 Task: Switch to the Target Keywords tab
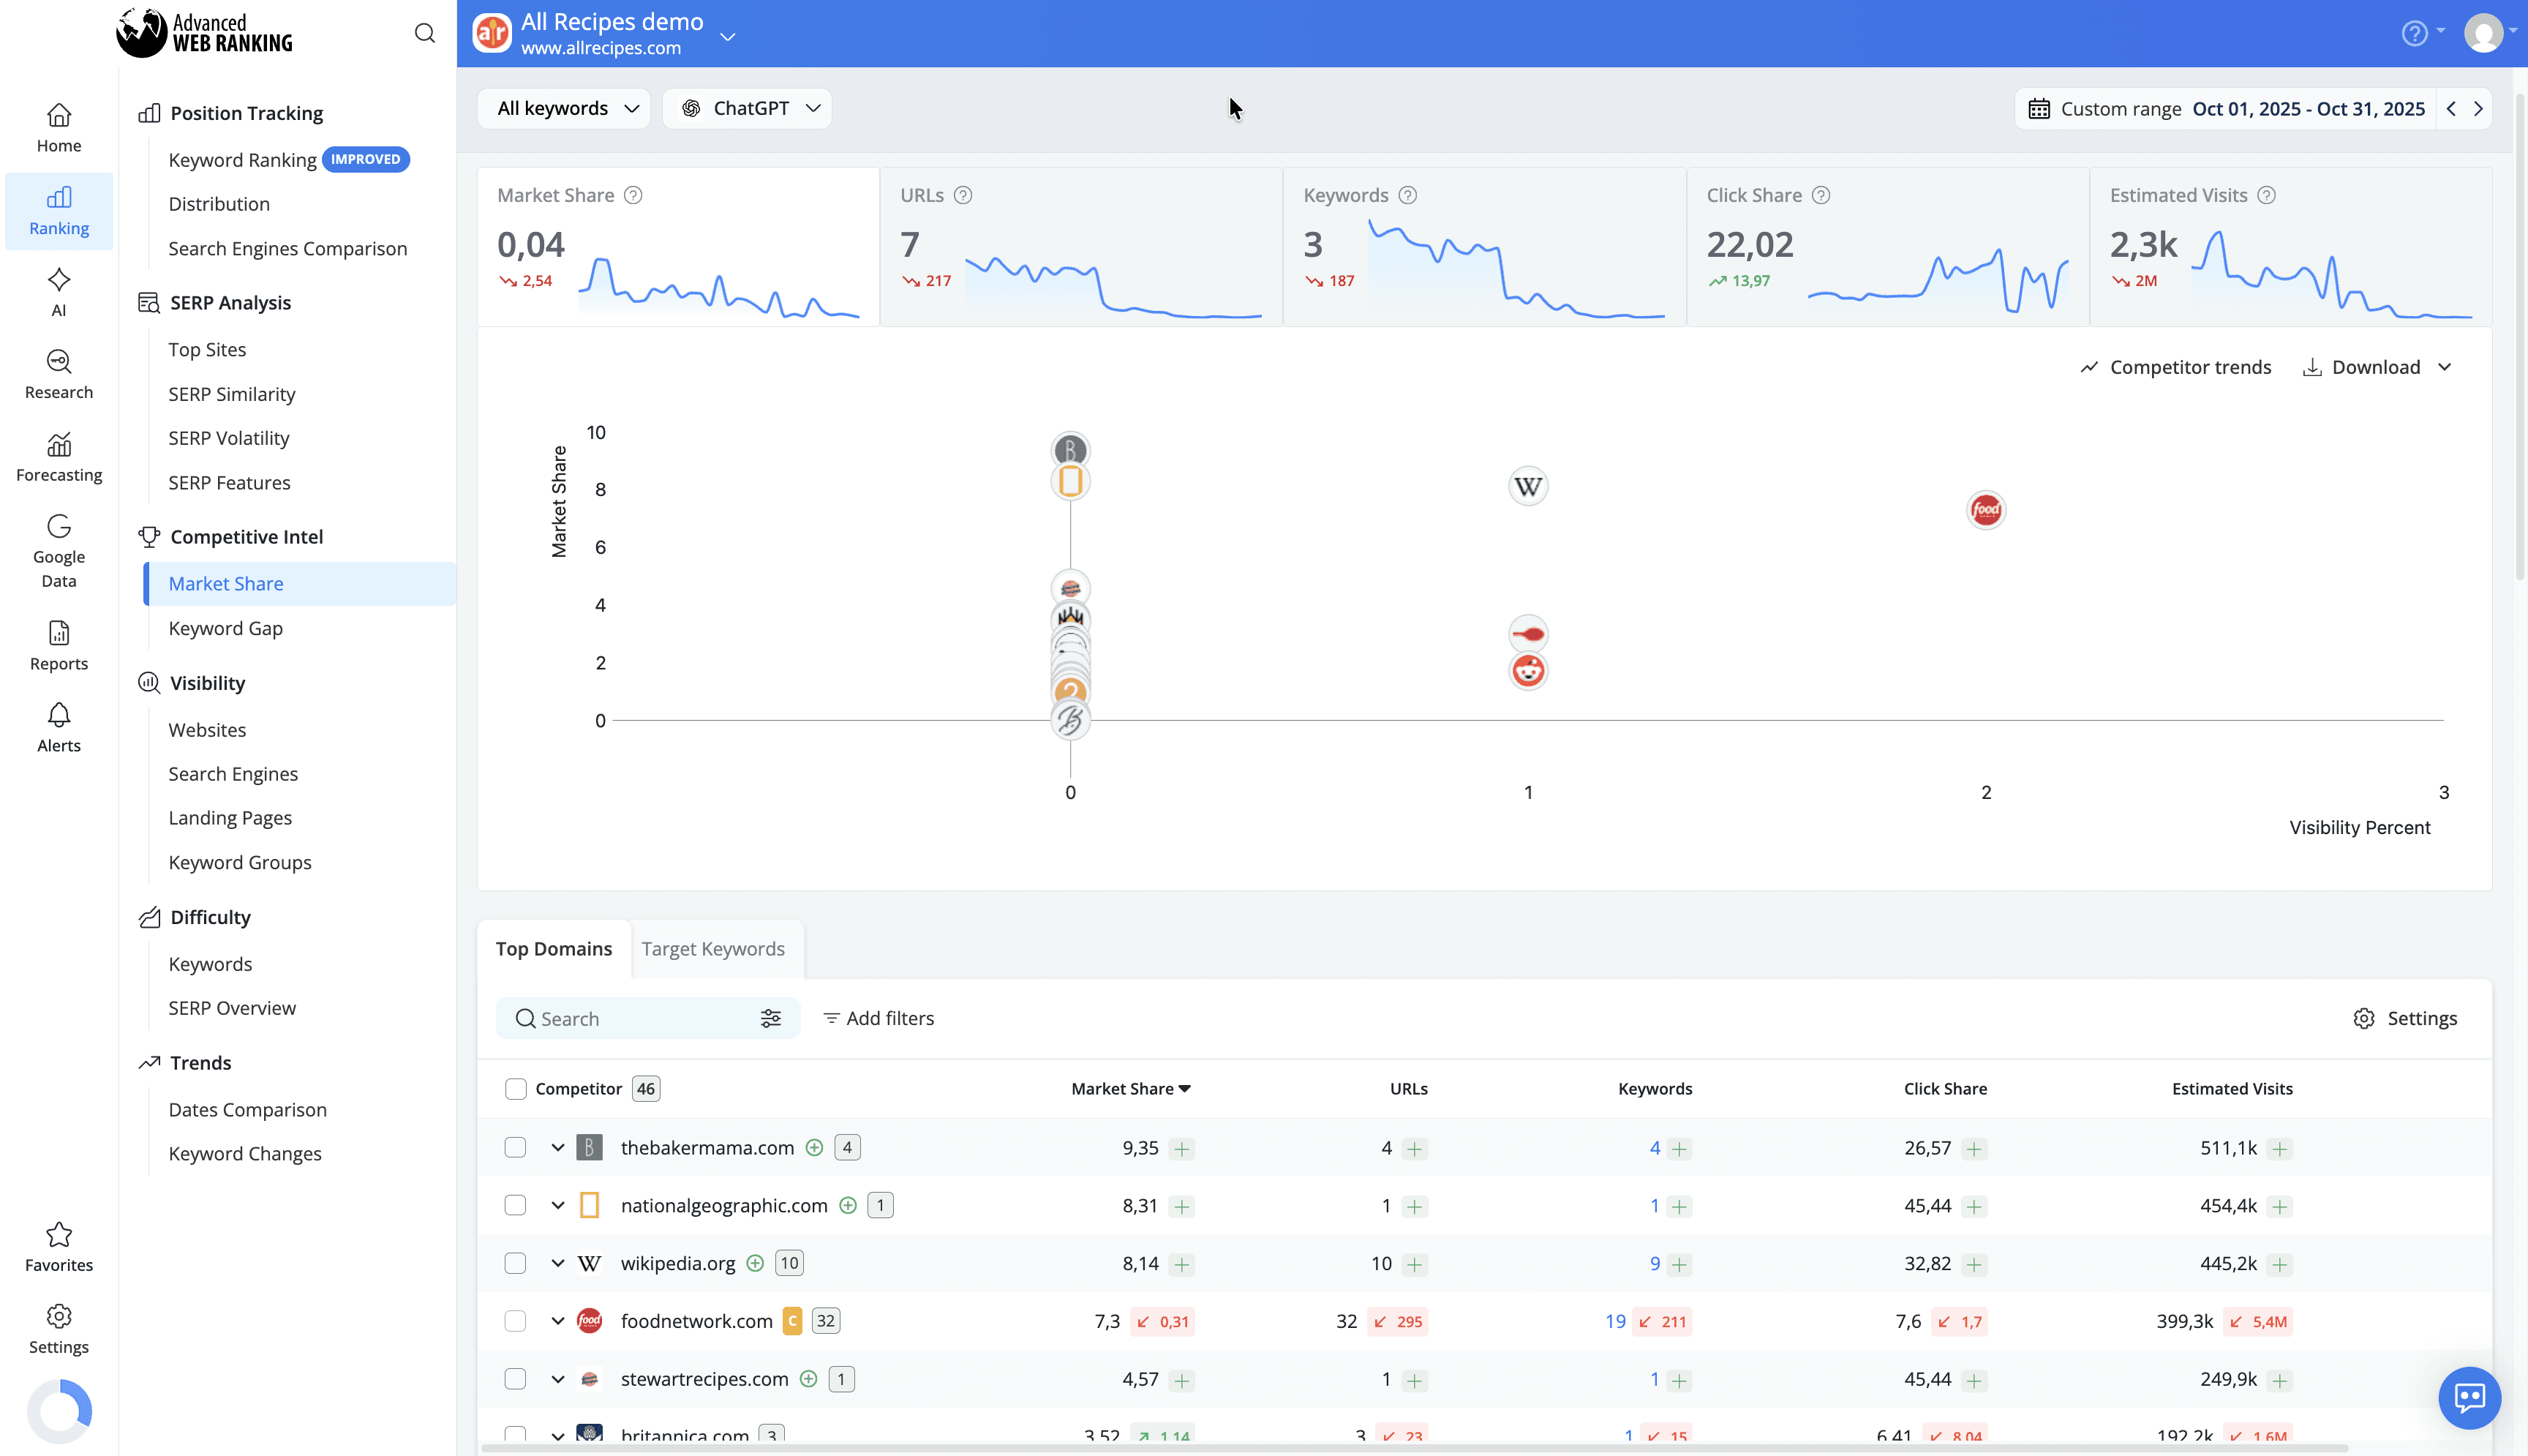click(x=712, y=949)
